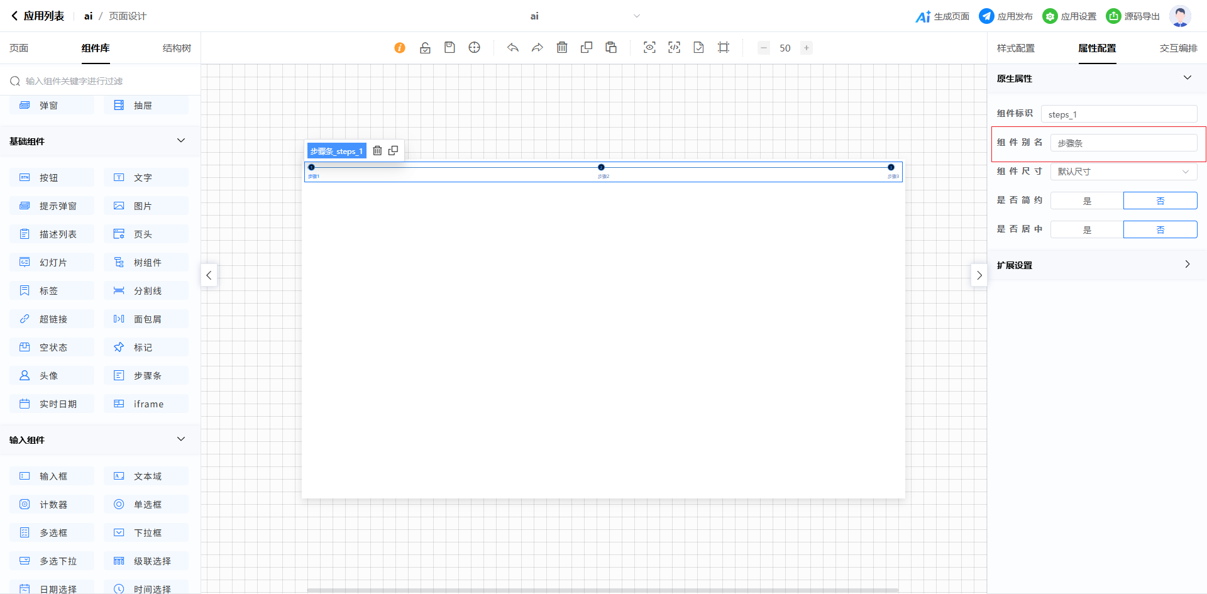
Task: Open the 组件尺寸 dropdown
Action: [x=1123, y=172]
